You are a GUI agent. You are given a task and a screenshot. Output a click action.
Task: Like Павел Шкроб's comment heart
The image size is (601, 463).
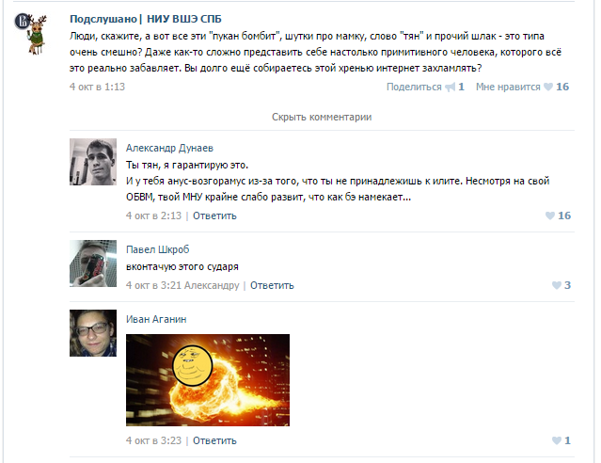557,285
